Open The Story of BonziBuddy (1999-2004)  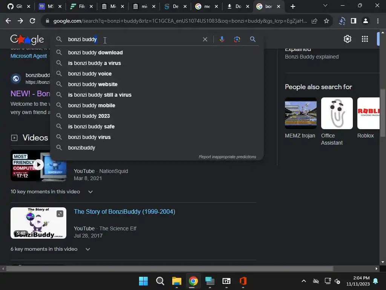coord(124,211)
